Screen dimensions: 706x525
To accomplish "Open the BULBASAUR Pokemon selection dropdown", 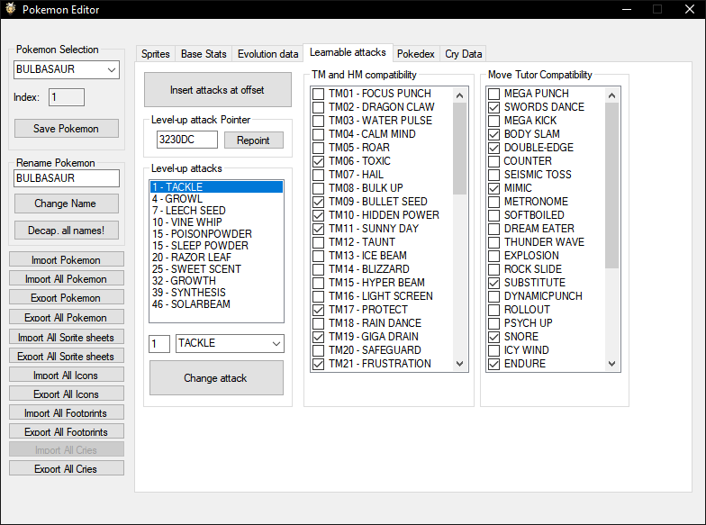I will click(112, 70).
